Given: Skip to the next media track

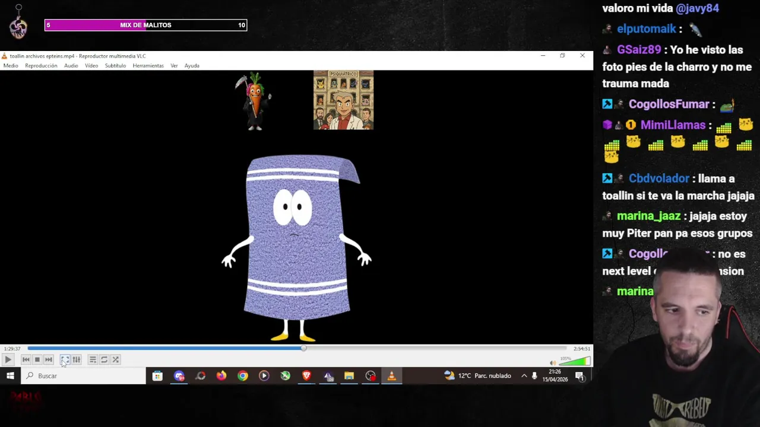Looking at the screenshot, I should click(x=49, y=359).
